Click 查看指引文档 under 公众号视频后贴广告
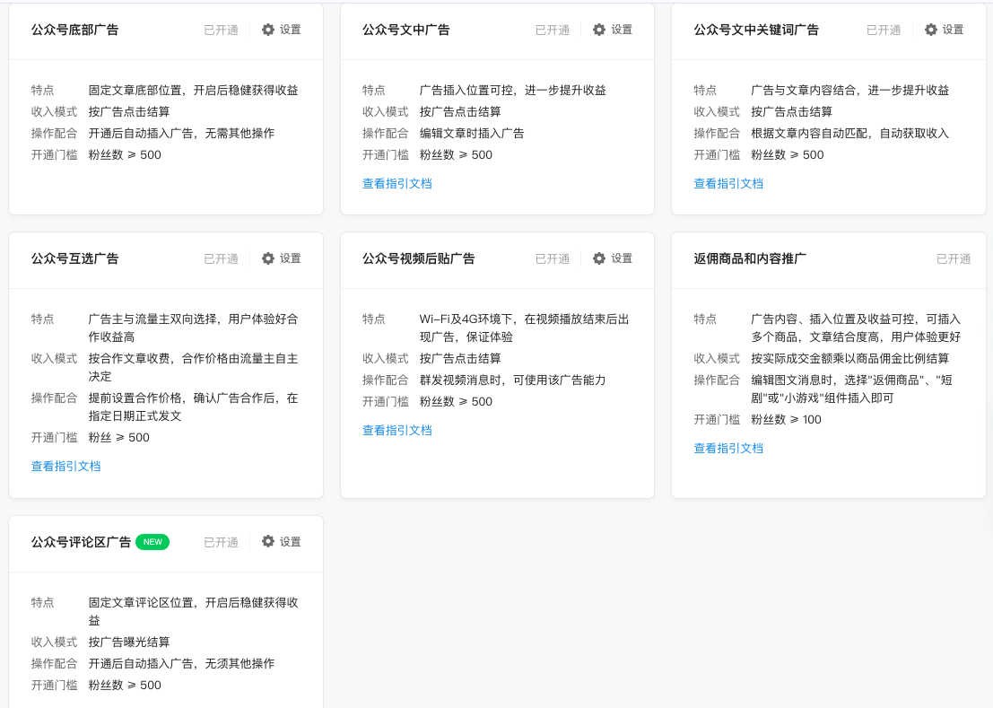The height and width of the screenshot is (708, 993). pos(396,430)
